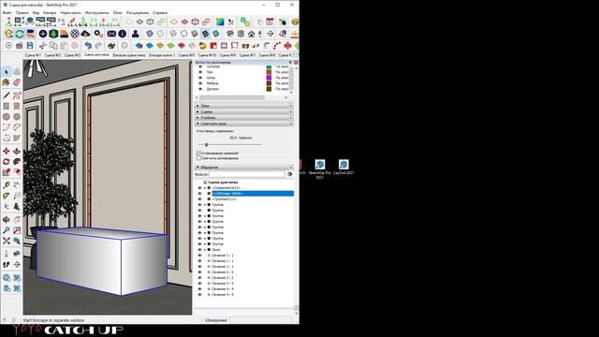Screen dimensions: 599x337
Task: Click the measurements box at bottom
Action: click(x=261, y=320)
